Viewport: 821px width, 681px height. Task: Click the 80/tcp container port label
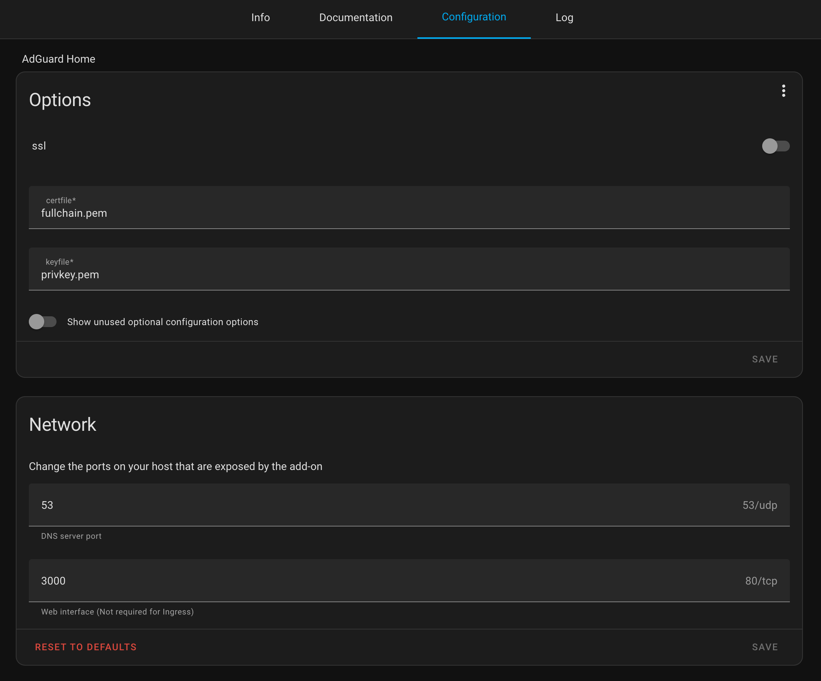[760, 581]
